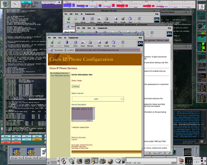Click left panel hide arrow button
207x165 pixels.
point(58,161)
